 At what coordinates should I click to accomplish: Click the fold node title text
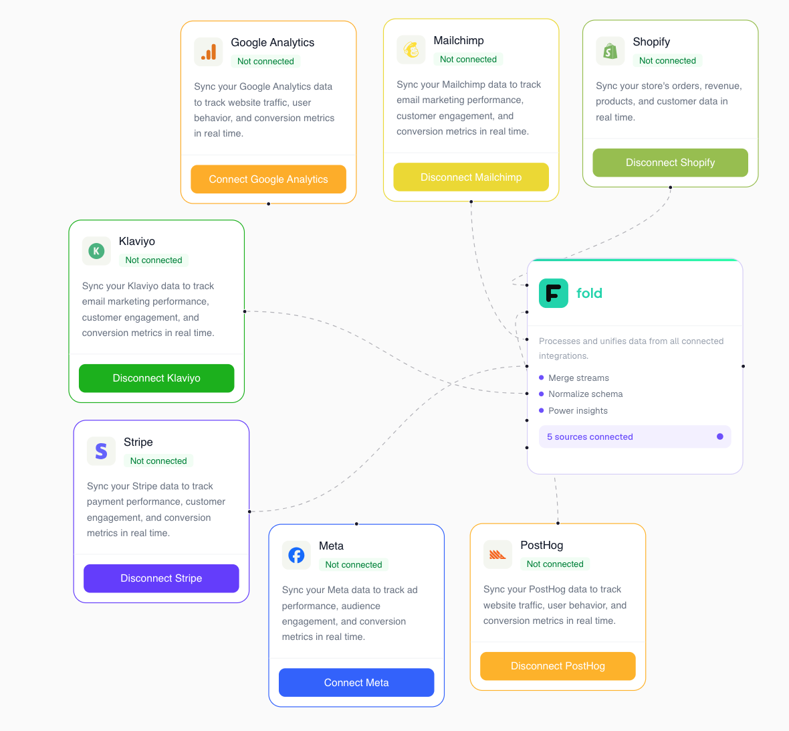(x=589, y=293)
